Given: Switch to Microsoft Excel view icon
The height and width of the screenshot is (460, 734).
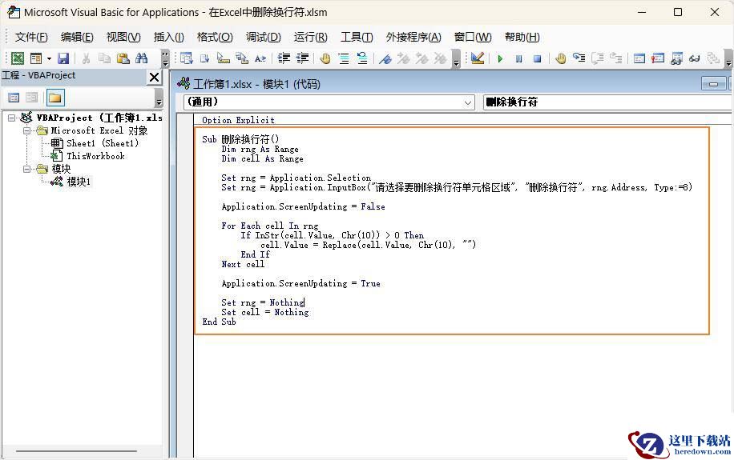Looking at the screenshot, I should 18,58.
